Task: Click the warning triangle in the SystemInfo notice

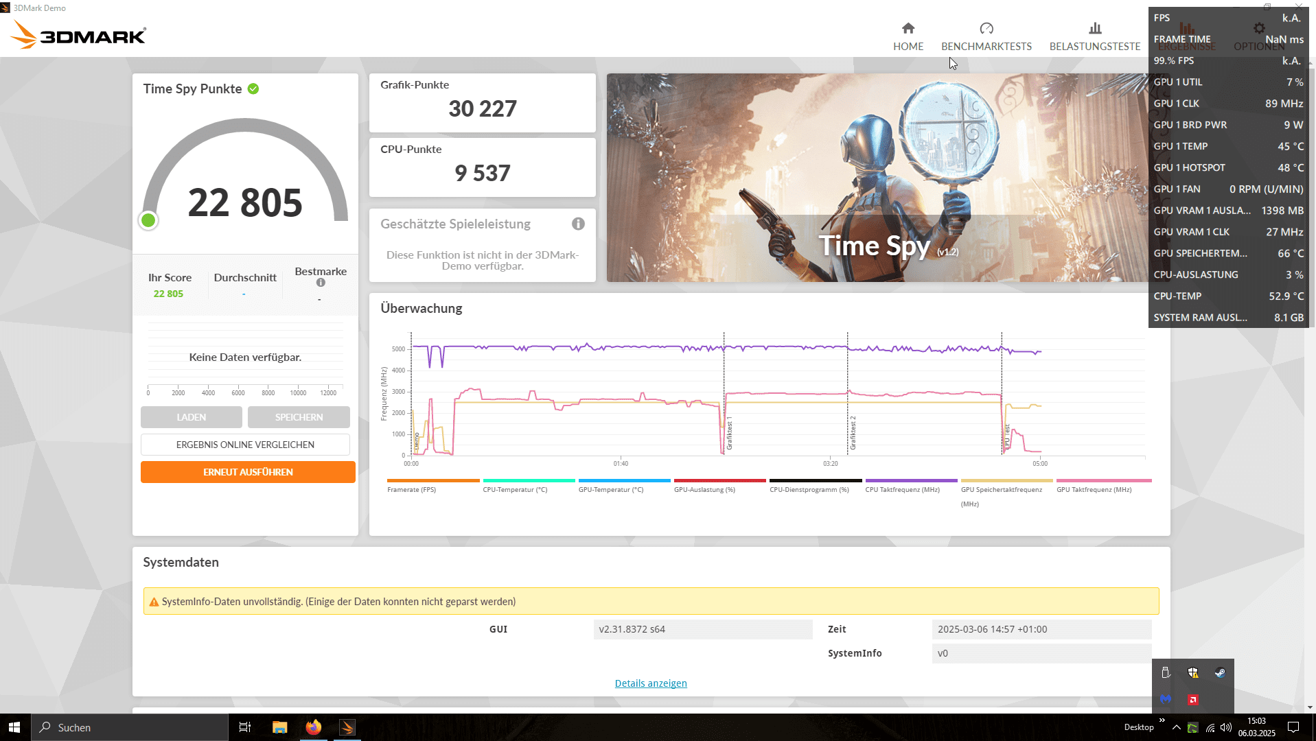Action: (154, 602)
